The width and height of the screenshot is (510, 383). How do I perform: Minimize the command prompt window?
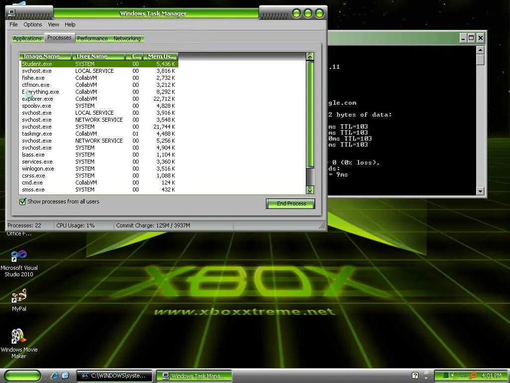click(463, 38)
